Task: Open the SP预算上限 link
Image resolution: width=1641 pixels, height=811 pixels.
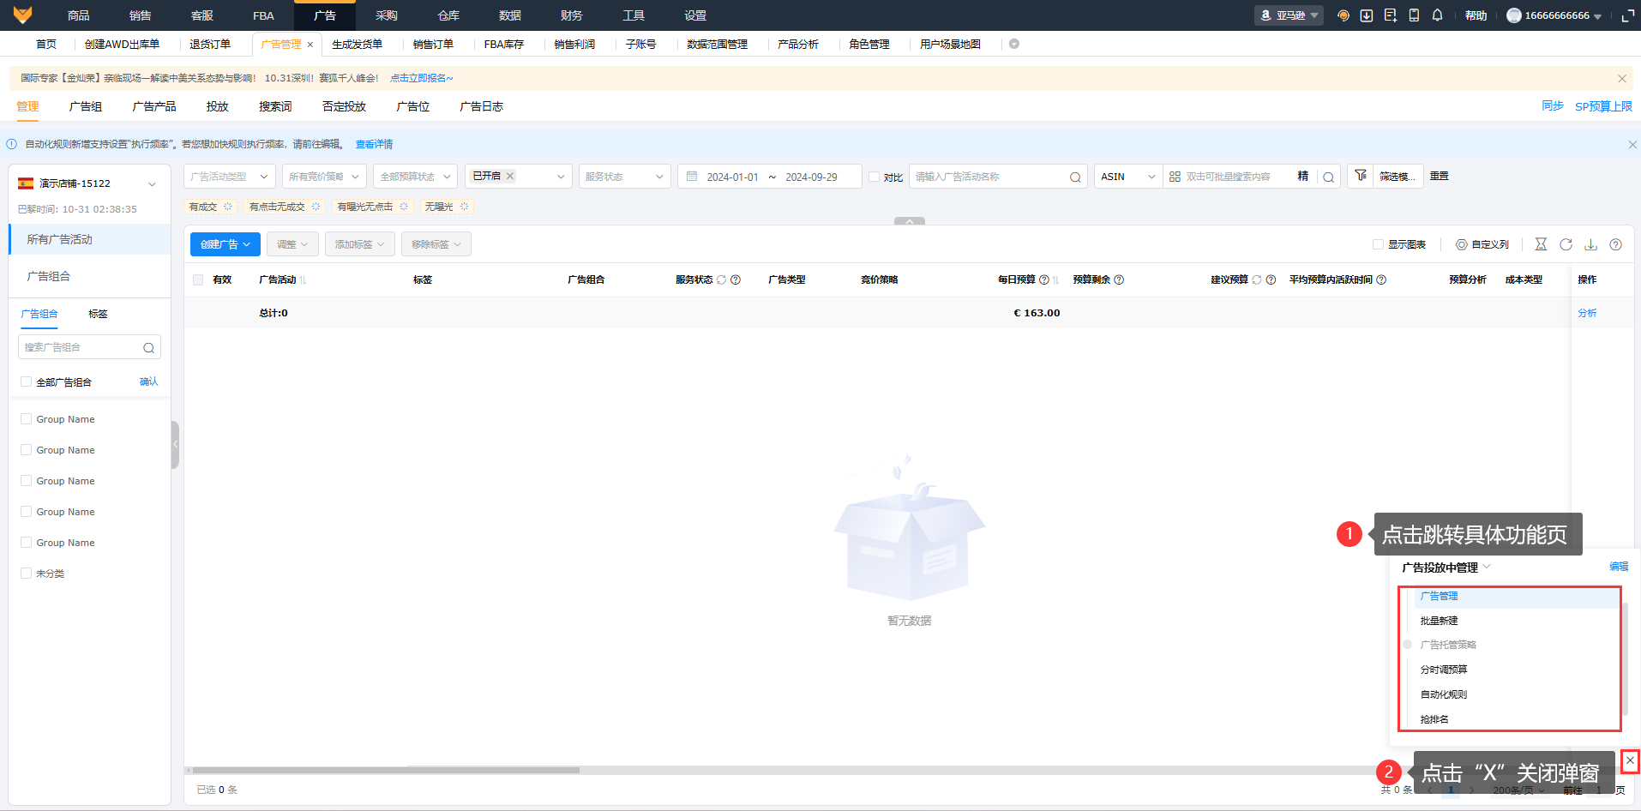Action: 1603,106
